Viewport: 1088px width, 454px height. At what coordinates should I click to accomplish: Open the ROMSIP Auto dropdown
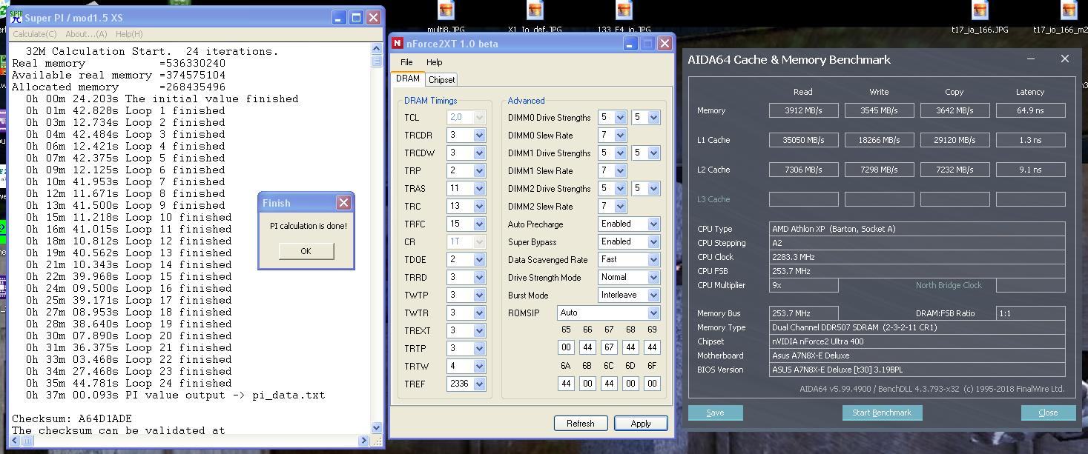[x=653, y=313]
